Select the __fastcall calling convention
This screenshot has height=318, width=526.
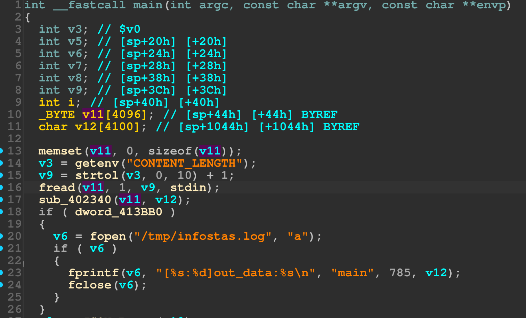89,5
